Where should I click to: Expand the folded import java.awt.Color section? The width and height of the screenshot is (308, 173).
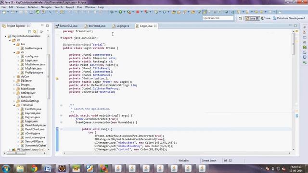[61, 38]
